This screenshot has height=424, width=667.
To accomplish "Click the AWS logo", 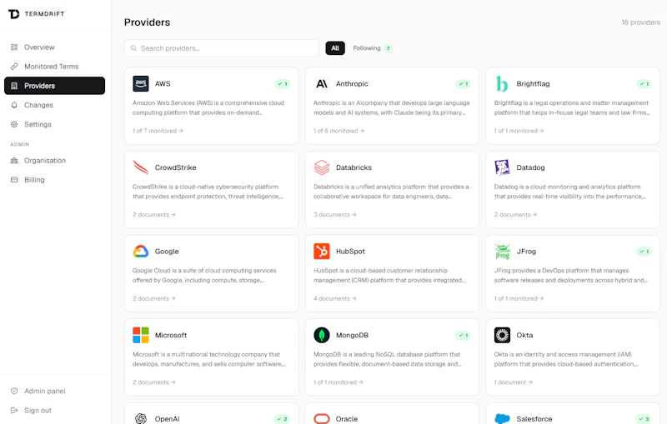I will (x=141, y=83).
